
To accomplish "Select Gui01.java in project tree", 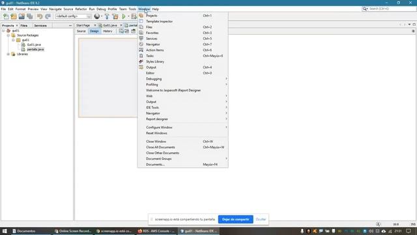I will pos(34,45).
